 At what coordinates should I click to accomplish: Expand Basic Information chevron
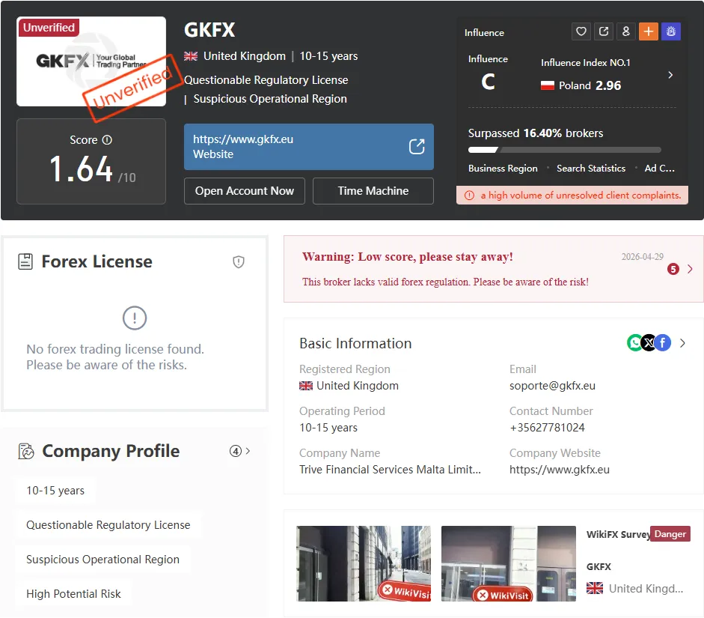[682, 343]
